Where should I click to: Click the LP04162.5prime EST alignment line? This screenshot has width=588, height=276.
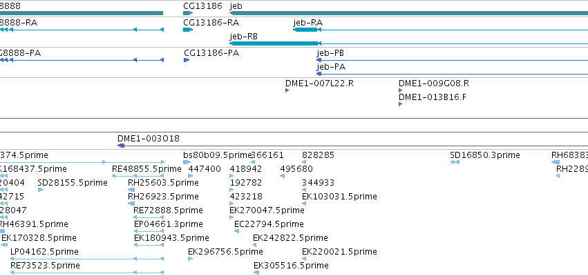pos(87,259)
